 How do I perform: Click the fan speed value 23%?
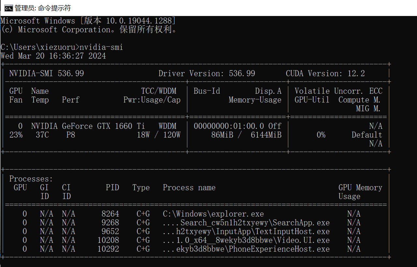click(x=16, y=135)
